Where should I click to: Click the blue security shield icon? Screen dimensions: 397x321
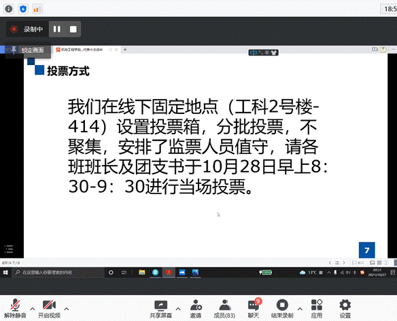pyautogui.click(x=23, y=9)
